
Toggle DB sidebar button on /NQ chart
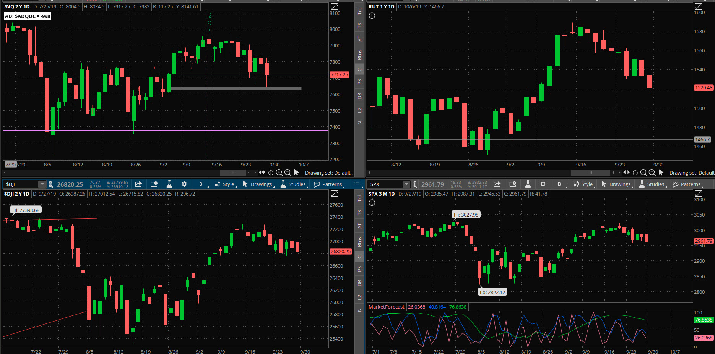point(359,96)
